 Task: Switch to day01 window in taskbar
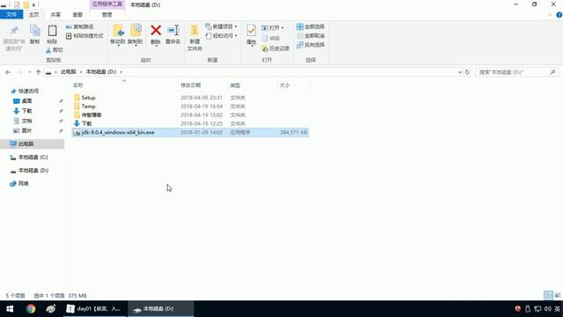(x=94, y=309)
